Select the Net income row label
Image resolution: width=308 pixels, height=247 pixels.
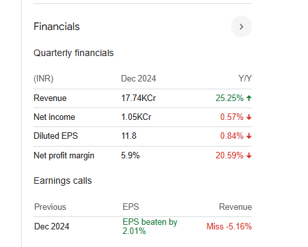(x=54, y=117)
